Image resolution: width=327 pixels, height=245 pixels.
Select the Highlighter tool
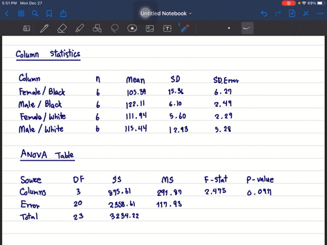coord(80,29)
